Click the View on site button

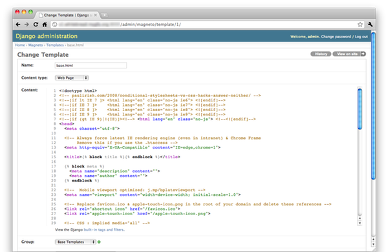click(349, 54)
